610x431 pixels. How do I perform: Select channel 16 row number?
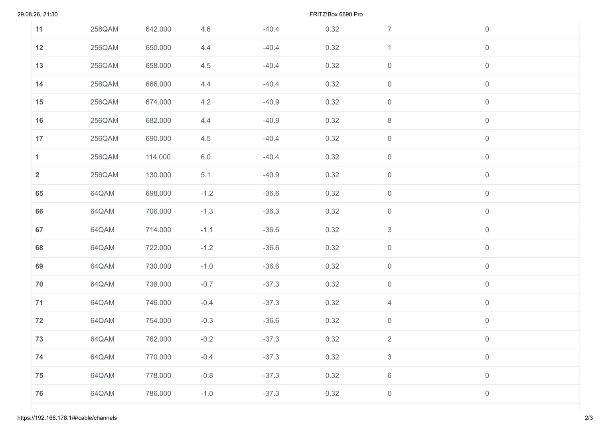pyautogui.click(x=39, y=121)
